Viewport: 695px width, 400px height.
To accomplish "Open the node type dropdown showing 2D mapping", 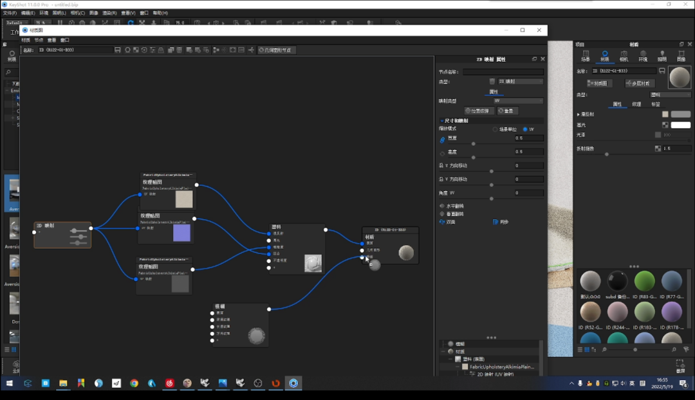I will (521, 82).
